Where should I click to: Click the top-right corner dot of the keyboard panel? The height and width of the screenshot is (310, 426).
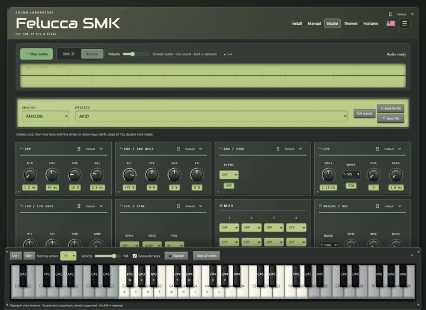418,252
